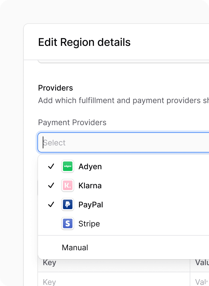The image size is (209, 286).
Task: Click the Edit Region details title
Action: click(84, 42)
